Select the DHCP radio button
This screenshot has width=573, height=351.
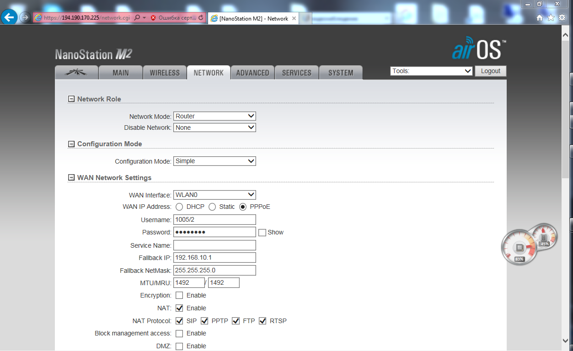point(179,207)
